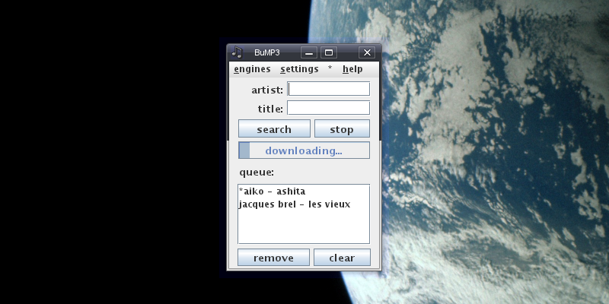This screenshot has width=609, height=304.
Task: Click the downloading progress bar
Action: (304, 150)
